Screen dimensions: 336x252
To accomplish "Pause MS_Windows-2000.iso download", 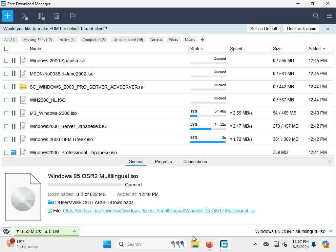I will (13, 113).
